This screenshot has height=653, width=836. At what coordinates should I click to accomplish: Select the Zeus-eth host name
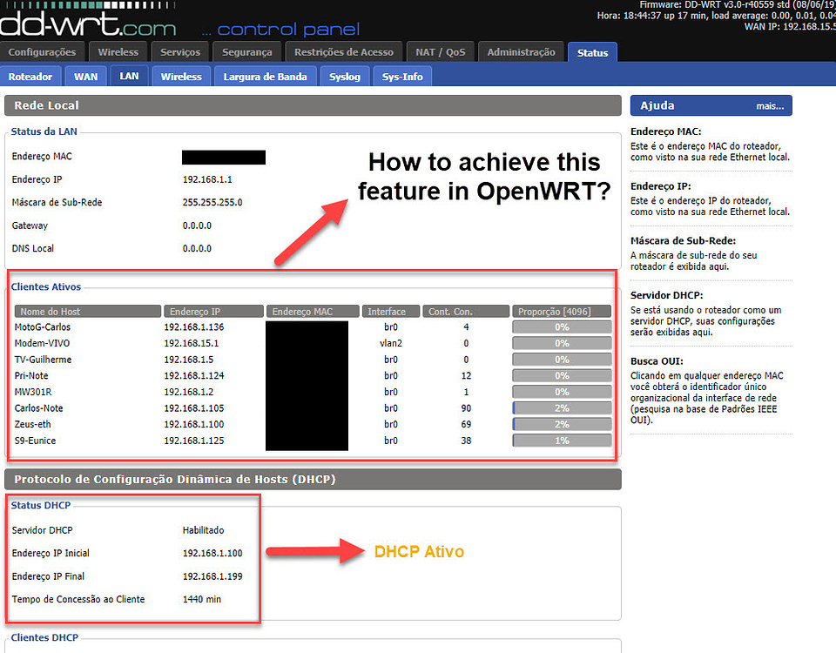33,424
